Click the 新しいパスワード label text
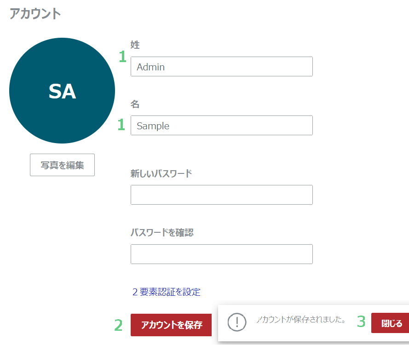The width and height of the screenshot is (409, 345). [x=161, y=173]
